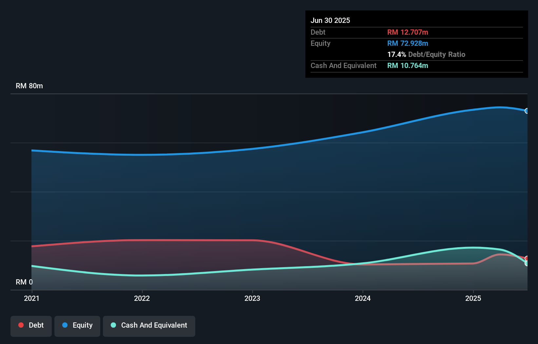Click the red Debt value in the tooltip
538x344 pixels.
407,32
